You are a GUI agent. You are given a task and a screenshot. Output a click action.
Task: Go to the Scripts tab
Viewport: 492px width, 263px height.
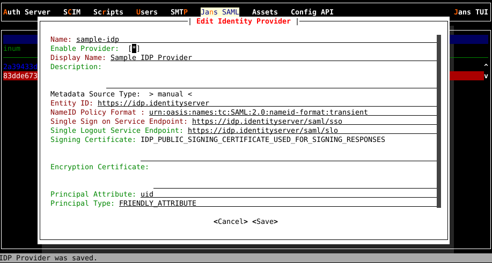point(108,12)
